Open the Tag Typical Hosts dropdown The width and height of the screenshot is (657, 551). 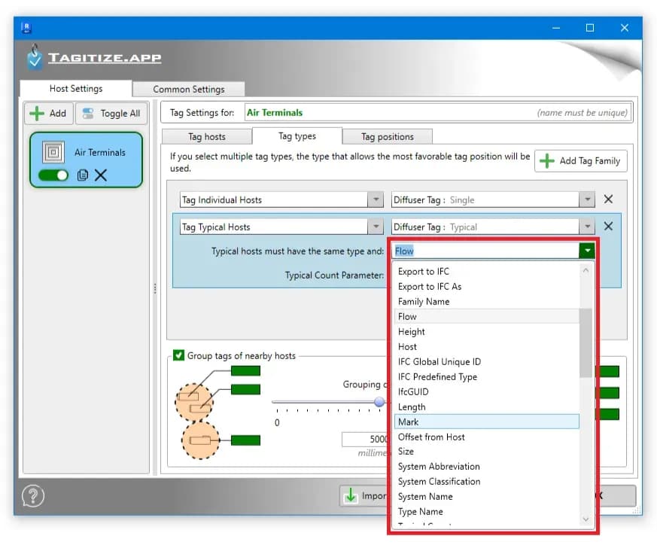(x=376, y=227)
